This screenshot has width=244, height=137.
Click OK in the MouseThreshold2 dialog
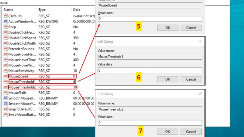[167, 132]
